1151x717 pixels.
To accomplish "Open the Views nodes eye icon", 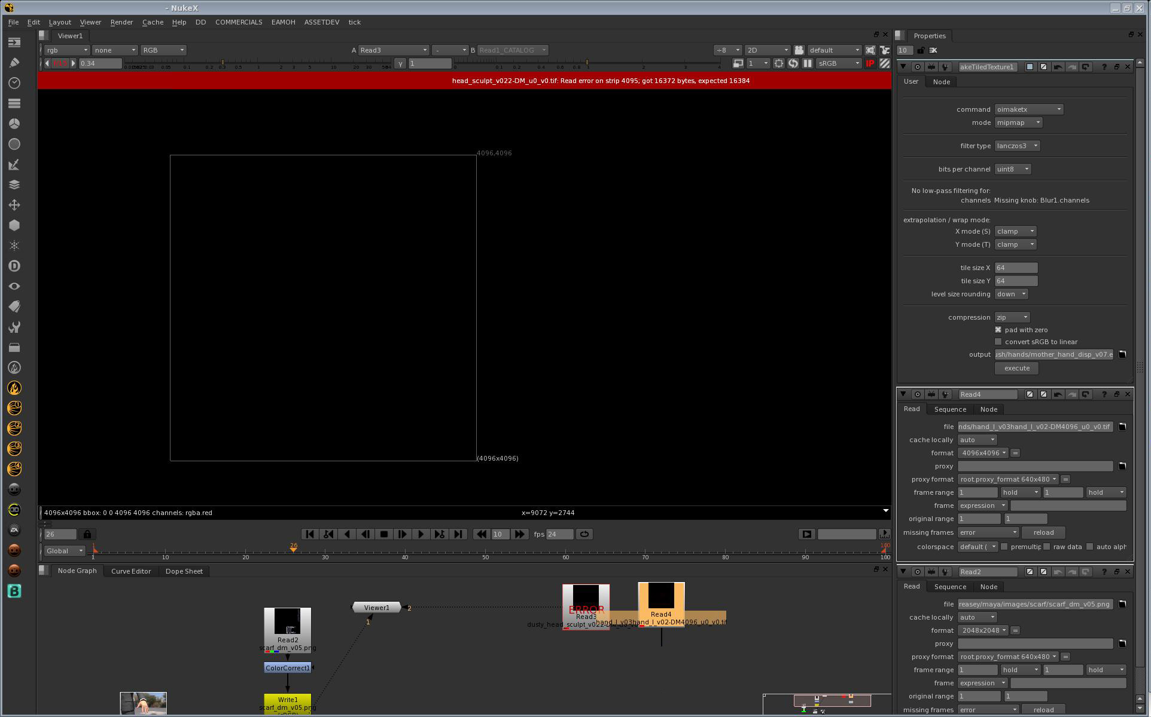I will tap(14, 286).
